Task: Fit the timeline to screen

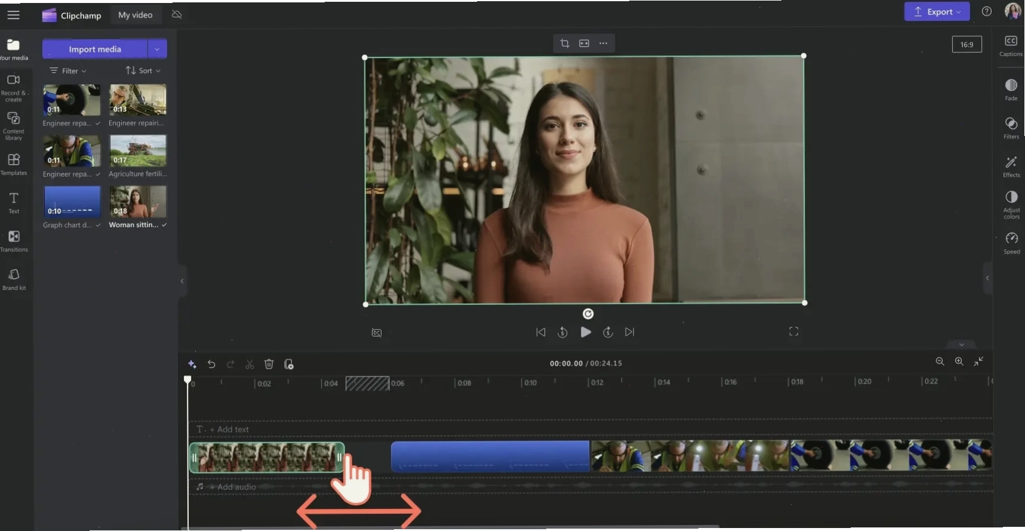Action: click(978, 362)
